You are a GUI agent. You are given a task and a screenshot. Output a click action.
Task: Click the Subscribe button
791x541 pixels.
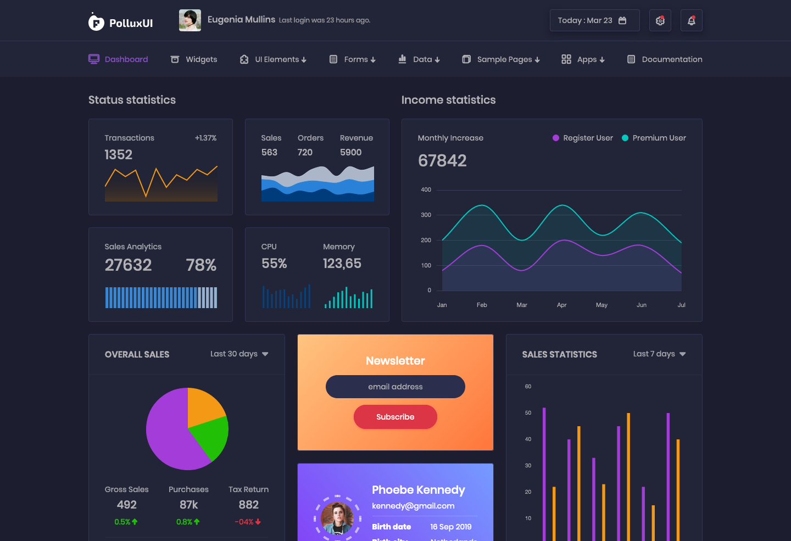coord(396,417)
